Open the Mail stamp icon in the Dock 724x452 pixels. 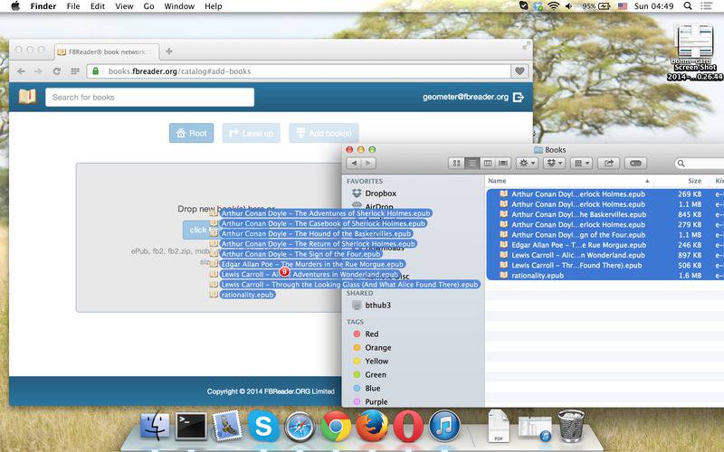pos(227,425)
